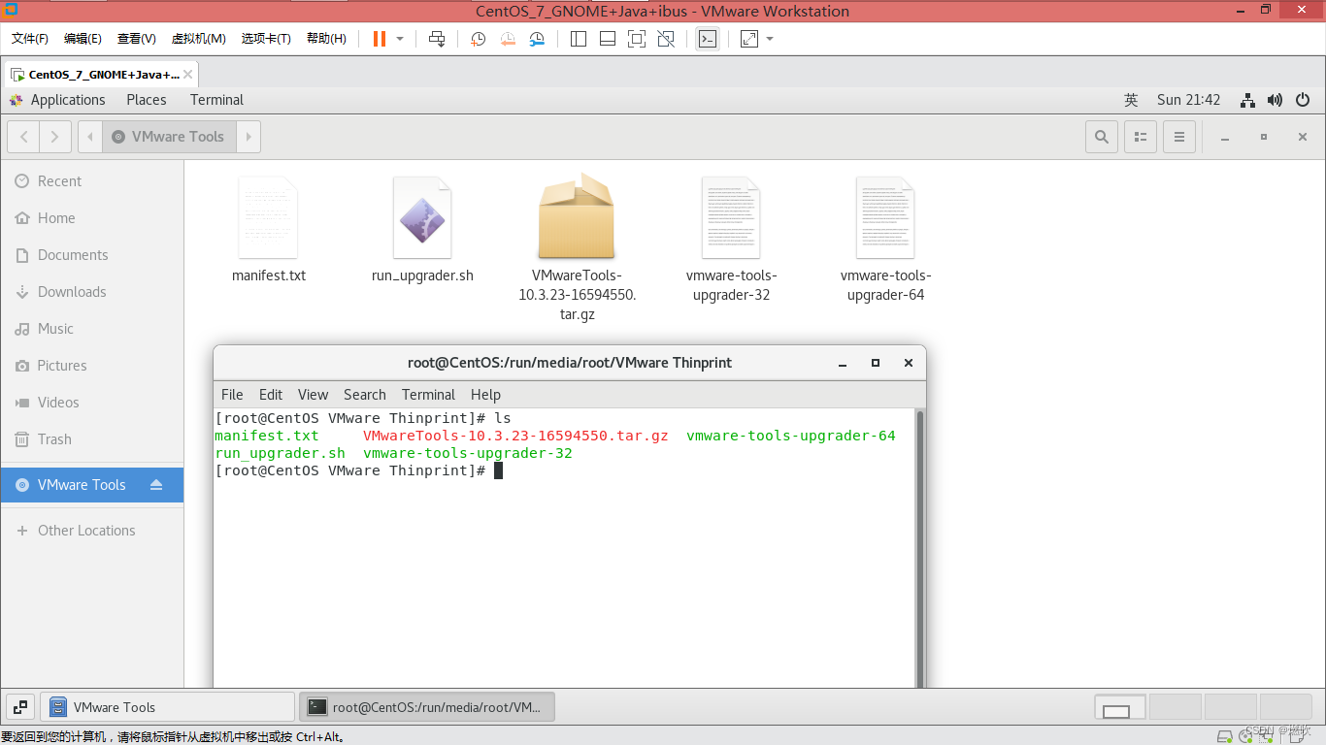Open the 选项卡(T) menu
This screenshot has width=1326, height=745.
coord(266,39)
